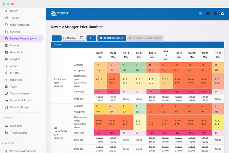The width and height of the screenshot is (229, 153).
Task: Click Spa Luxury reservation speed 2/2/2/2 cell
Action: 140,122
